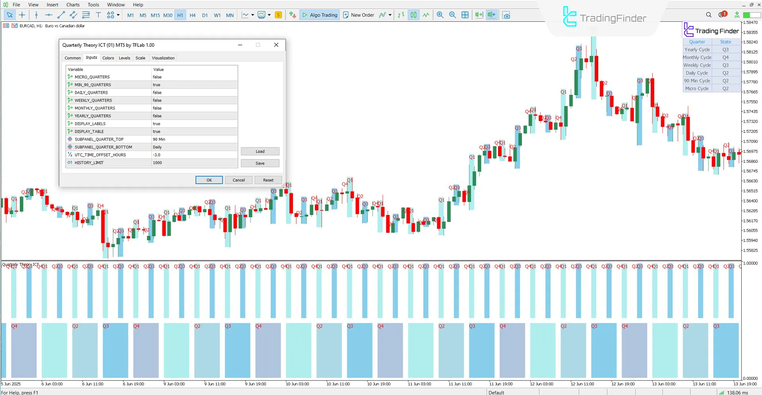Click the Tile Windows grid icon
762x395 pixels.
465,15
